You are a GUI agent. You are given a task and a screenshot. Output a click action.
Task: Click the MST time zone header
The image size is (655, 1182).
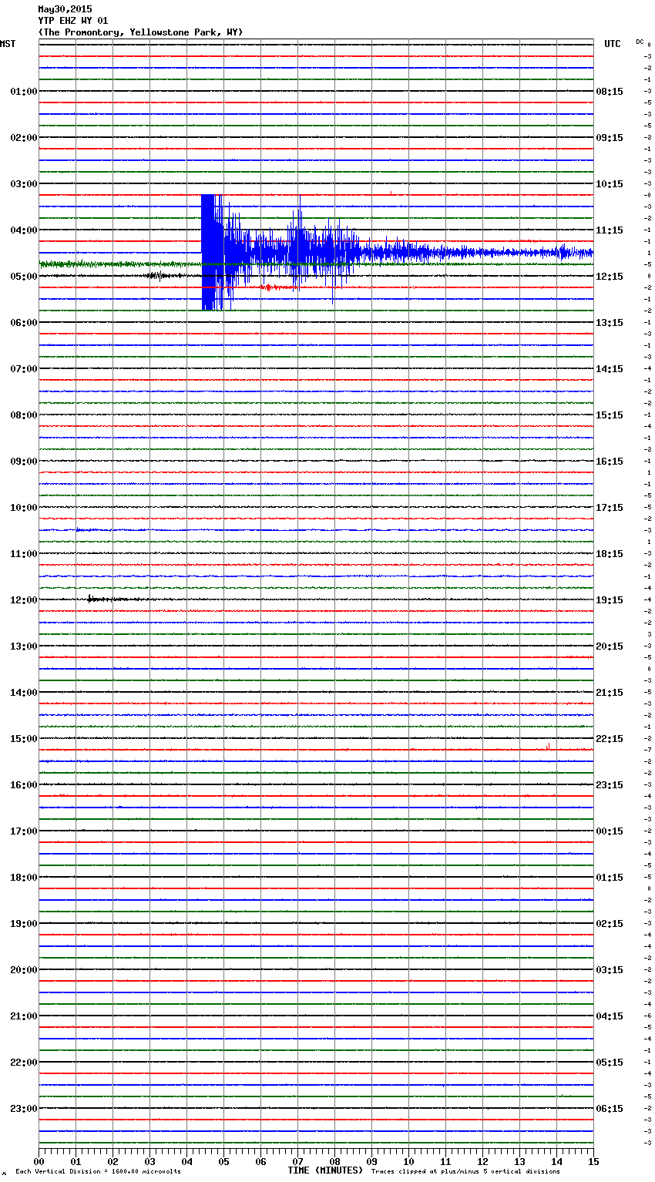[8, 44]
